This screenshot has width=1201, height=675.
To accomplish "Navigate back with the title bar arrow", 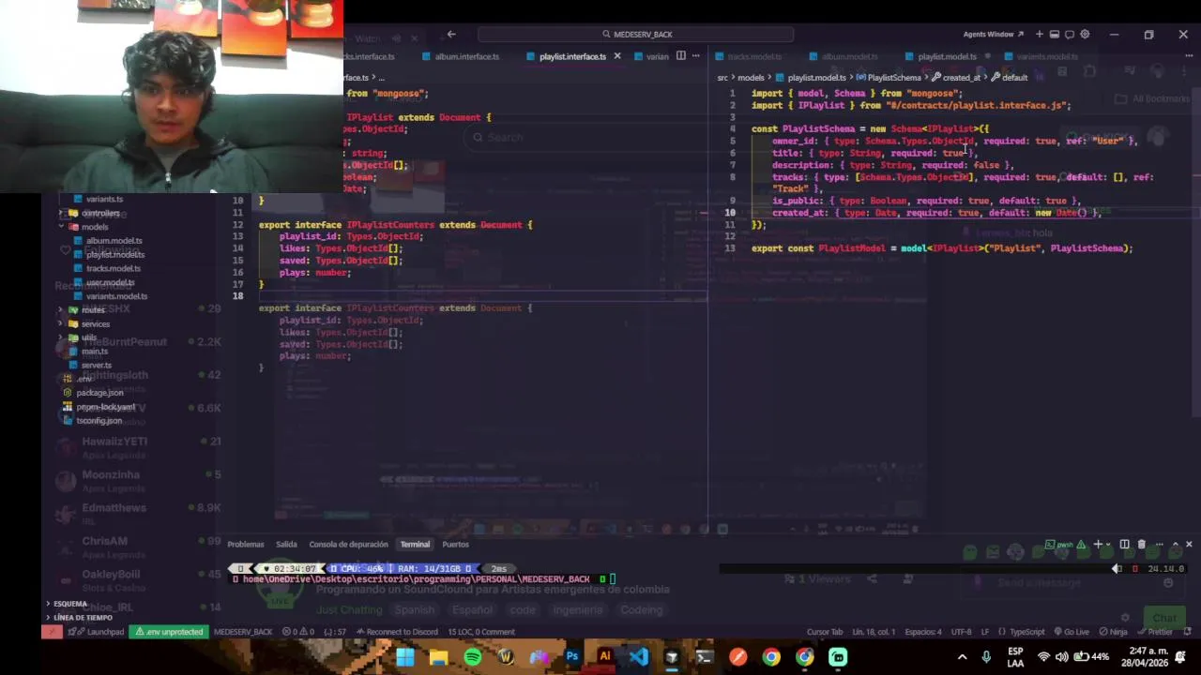I will (x=451, y=35).
